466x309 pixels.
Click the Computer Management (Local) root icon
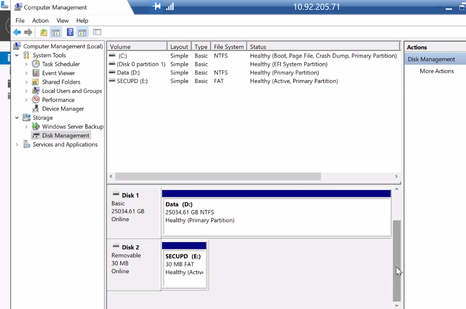pyautogui.click(x=17, y=46)
